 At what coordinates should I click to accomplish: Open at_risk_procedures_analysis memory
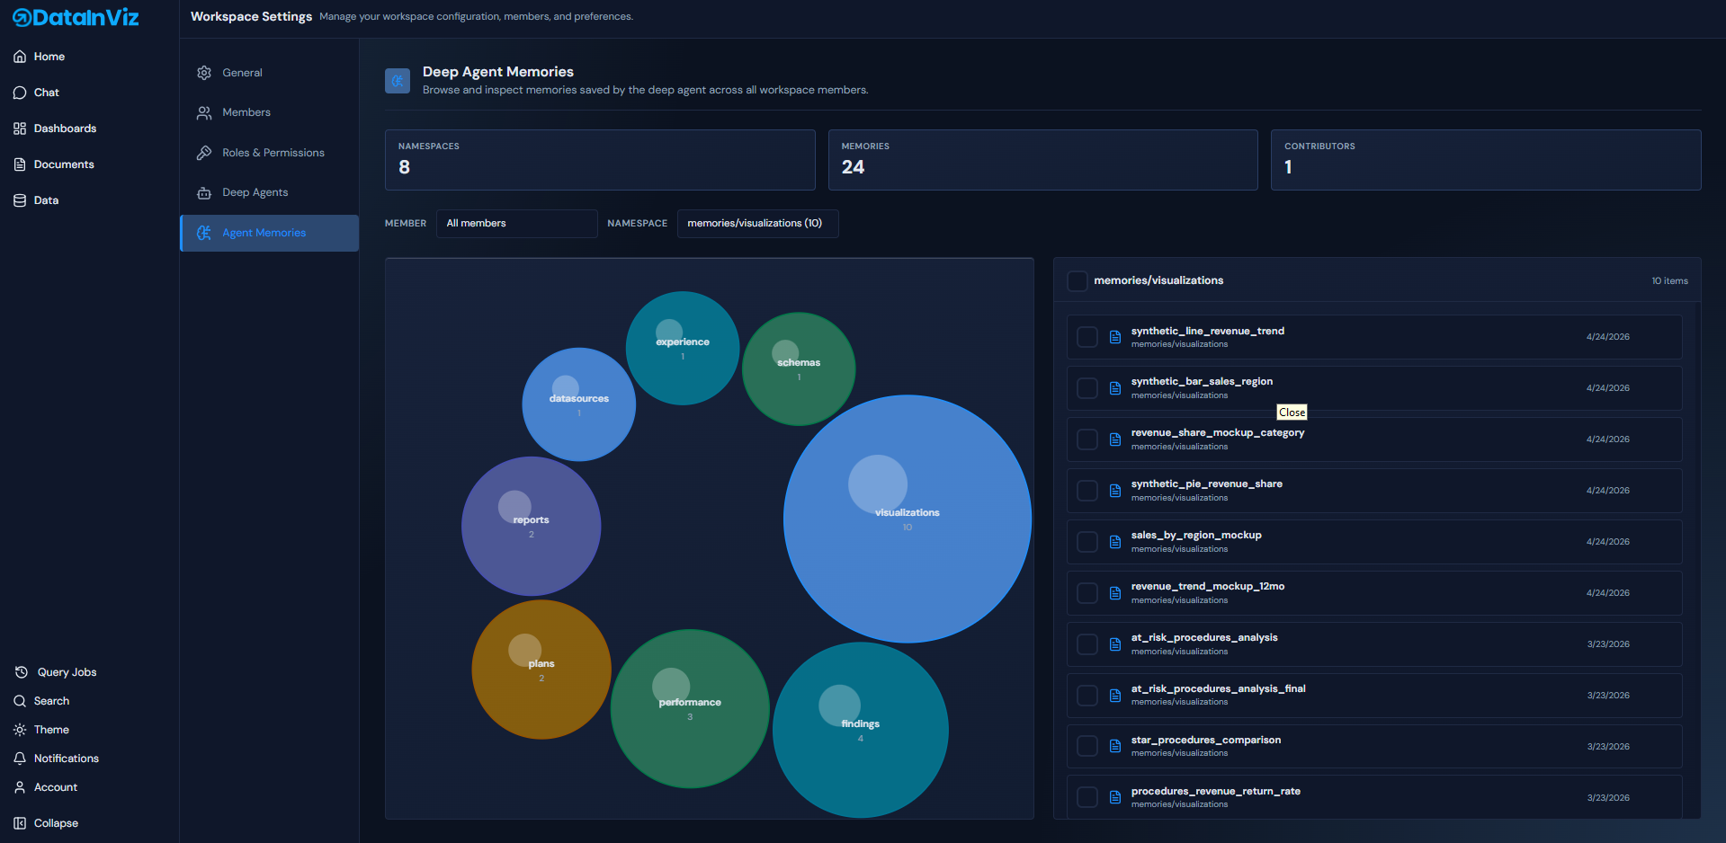(1374, 644)
